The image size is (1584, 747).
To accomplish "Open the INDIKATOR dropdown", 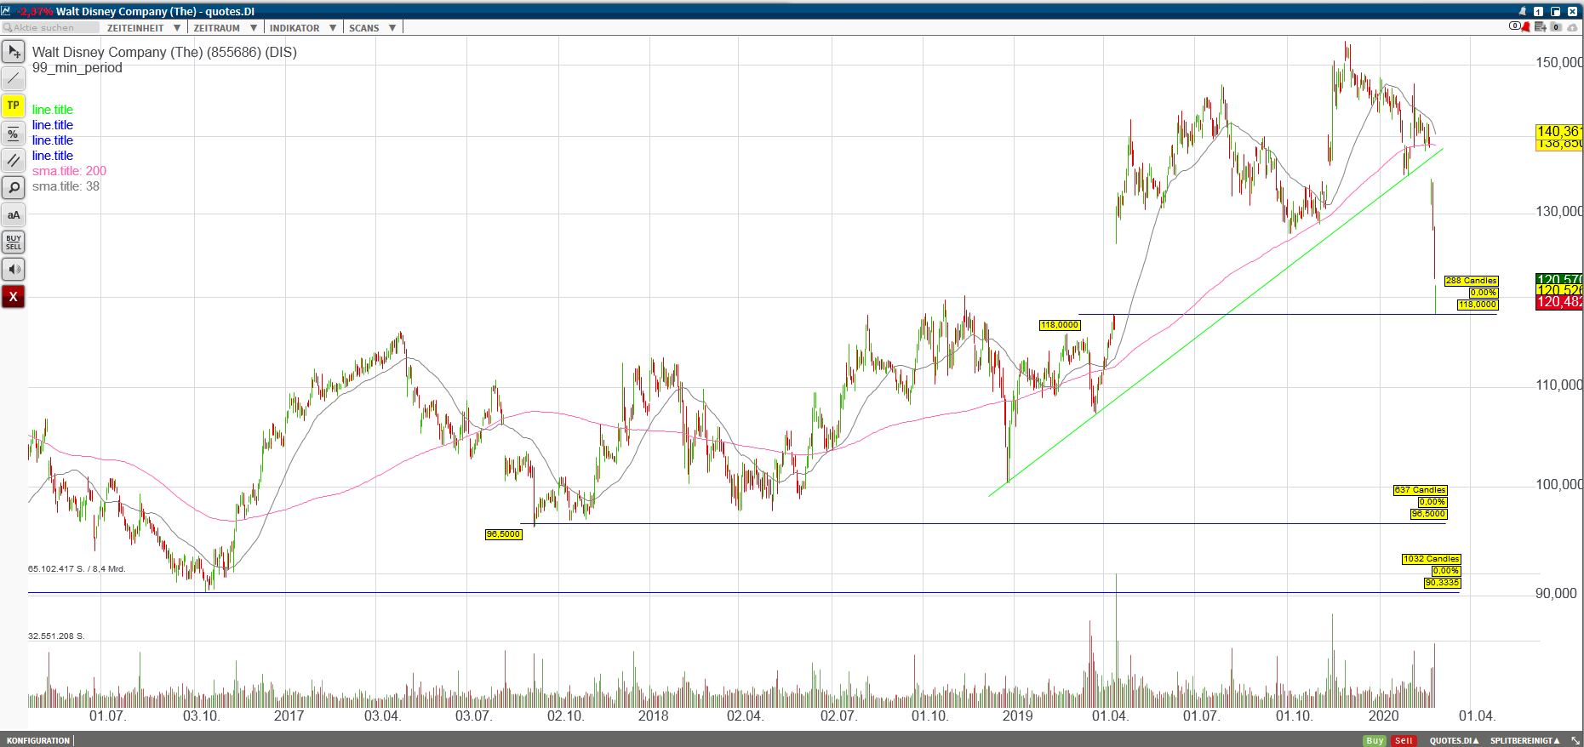I will [303, 28].
